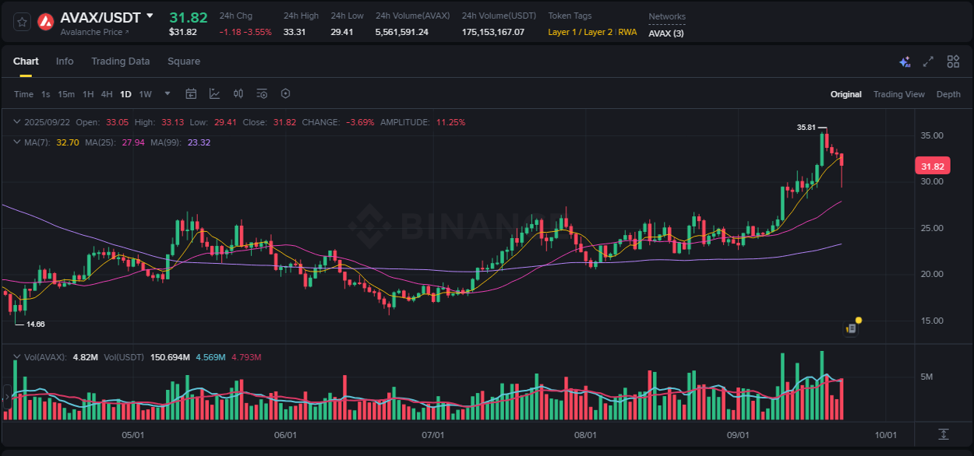This screenshot has height=456, width=974.
Task: Open the extra timeframe intervals dropdown
Action: [167, 93]
